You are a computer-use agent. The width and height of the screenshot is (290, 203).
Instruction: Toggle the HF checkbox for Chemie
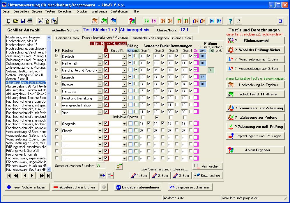click(x=57, y=131)
